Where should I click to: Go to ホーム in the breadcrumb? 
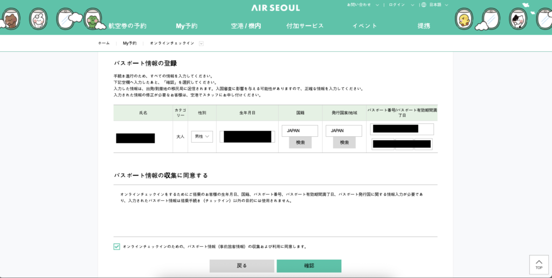(x=104, y=43)
